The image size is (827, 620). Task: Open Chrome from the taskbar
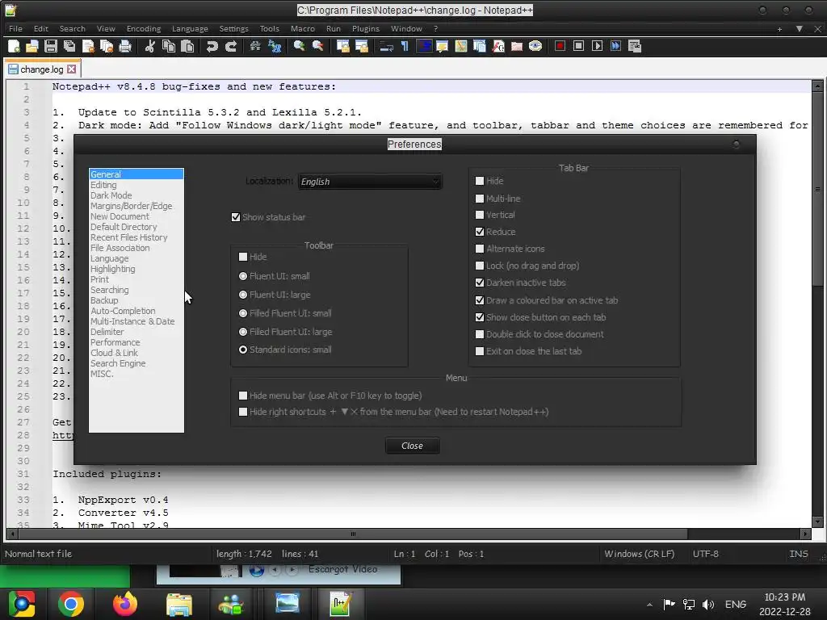71,604
